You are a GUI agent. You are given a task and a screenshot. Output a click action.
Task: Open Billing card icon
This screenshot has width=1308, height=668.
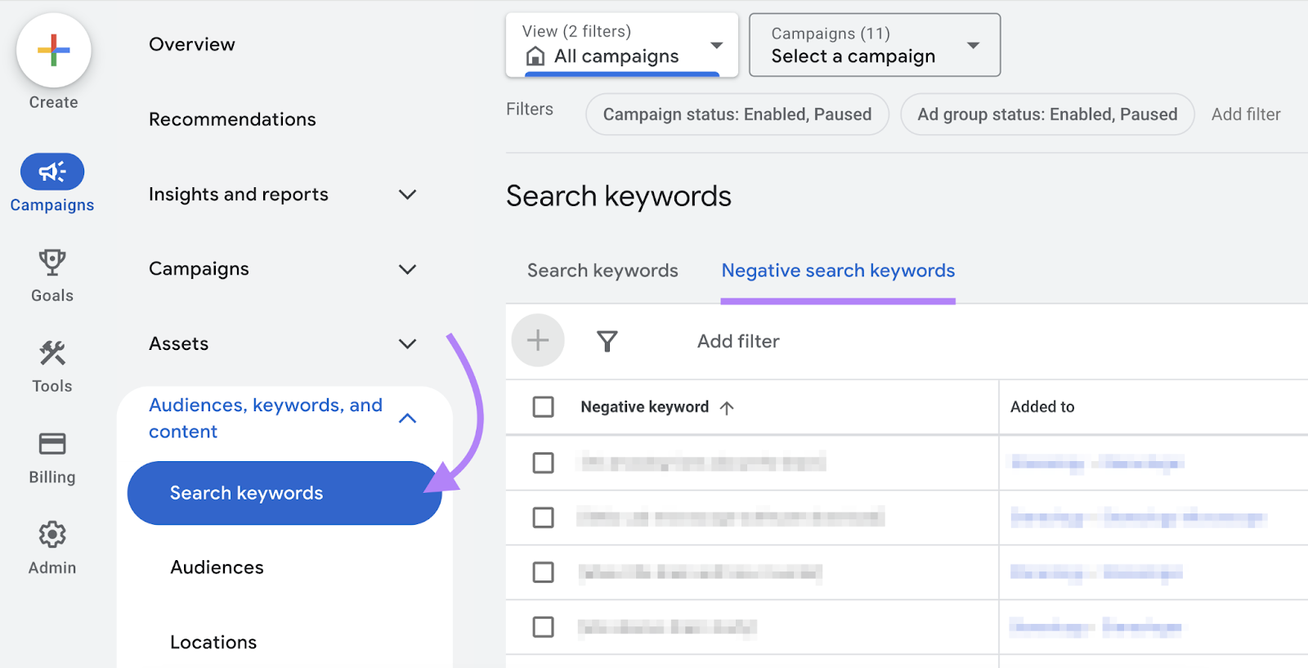[52, 444]
